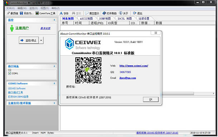Image resolution: width=218 pixels, height=137 pixels.
Task: Click the Save As floppy disk icon
Action: [21, 13]
